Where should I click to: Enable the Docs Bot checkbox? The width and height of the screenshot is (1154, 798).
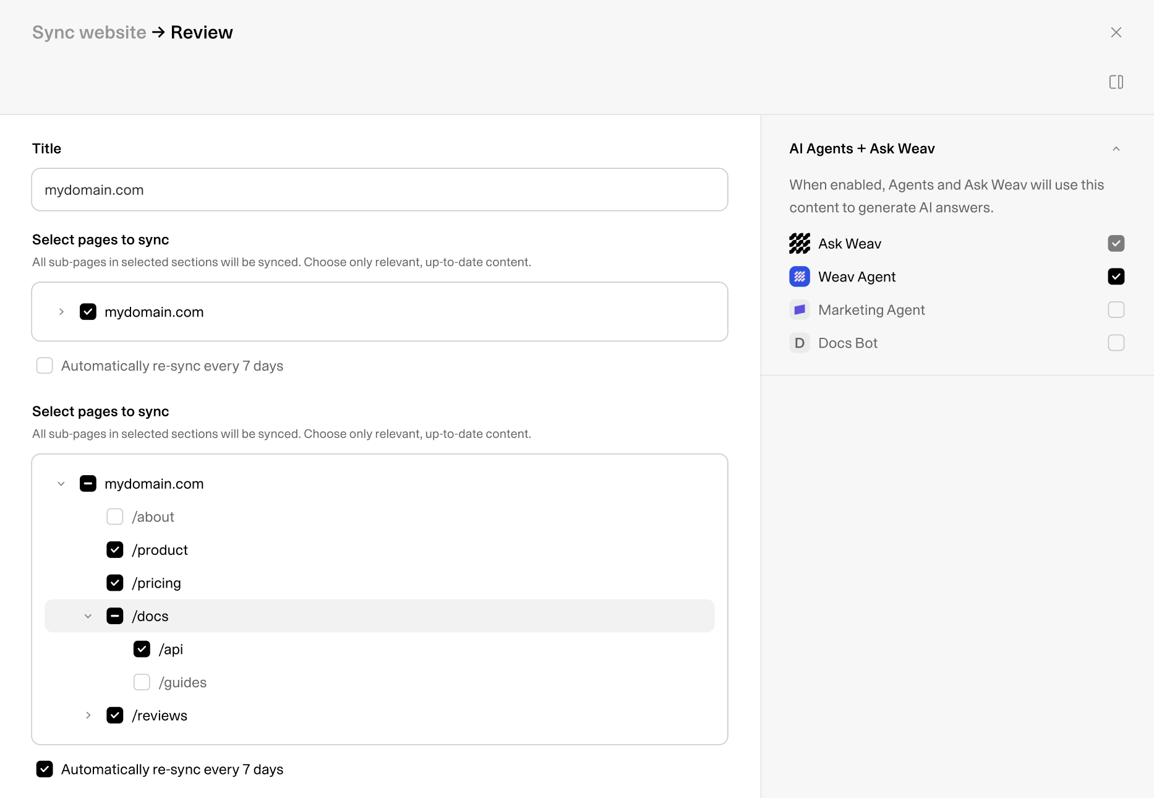tap(1116, 343)
